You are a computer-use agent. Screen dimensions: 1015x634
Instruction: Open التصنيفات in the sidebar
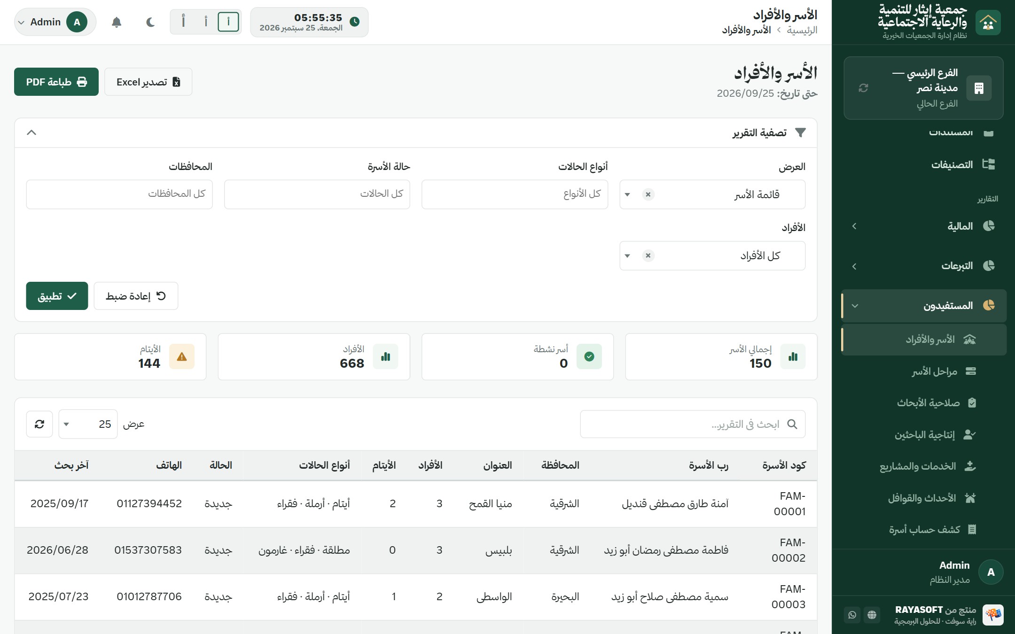click(x=924, y=164)
